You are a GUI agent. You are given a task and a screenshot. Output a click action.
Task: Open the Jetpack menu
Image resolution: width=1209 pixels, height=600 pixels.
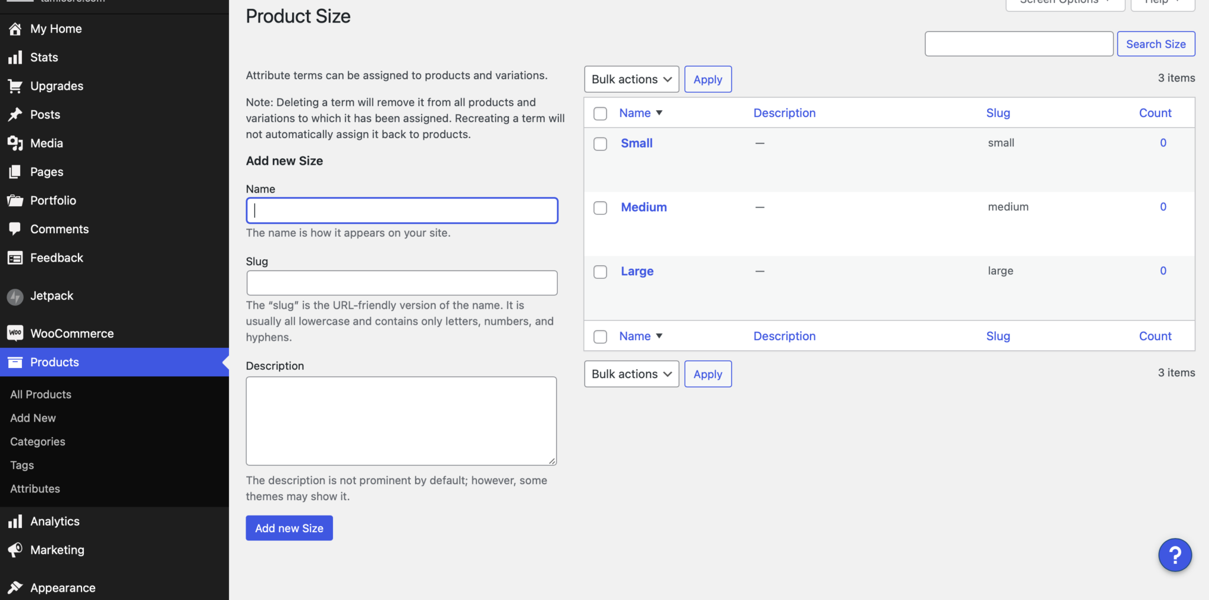point(115,296)
